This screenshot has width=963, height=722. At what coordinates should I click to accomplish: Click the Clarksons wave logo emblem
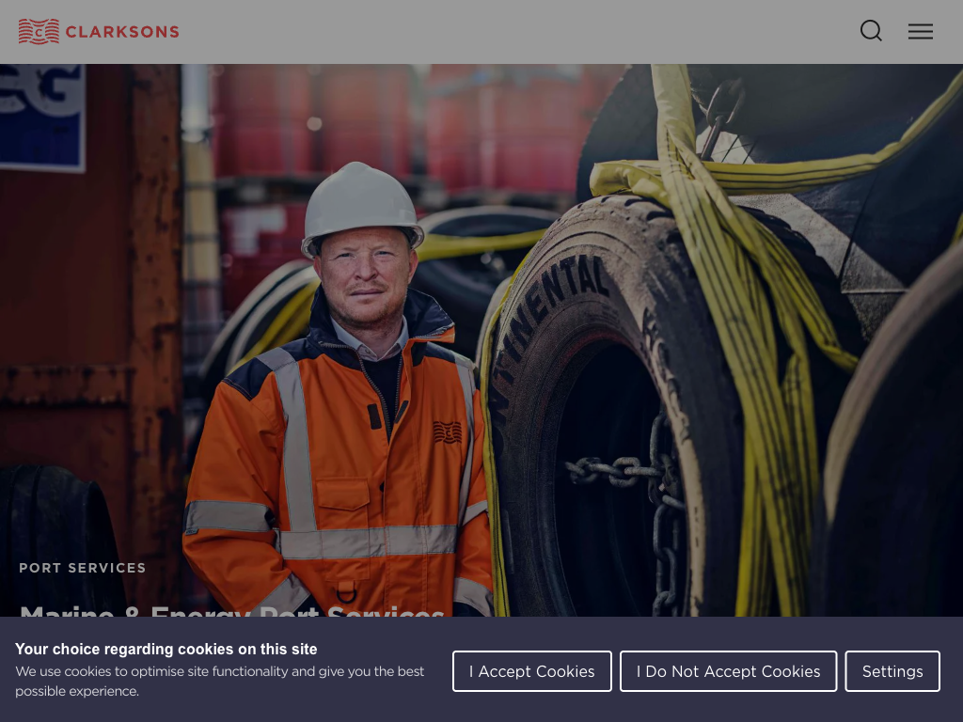39,31
